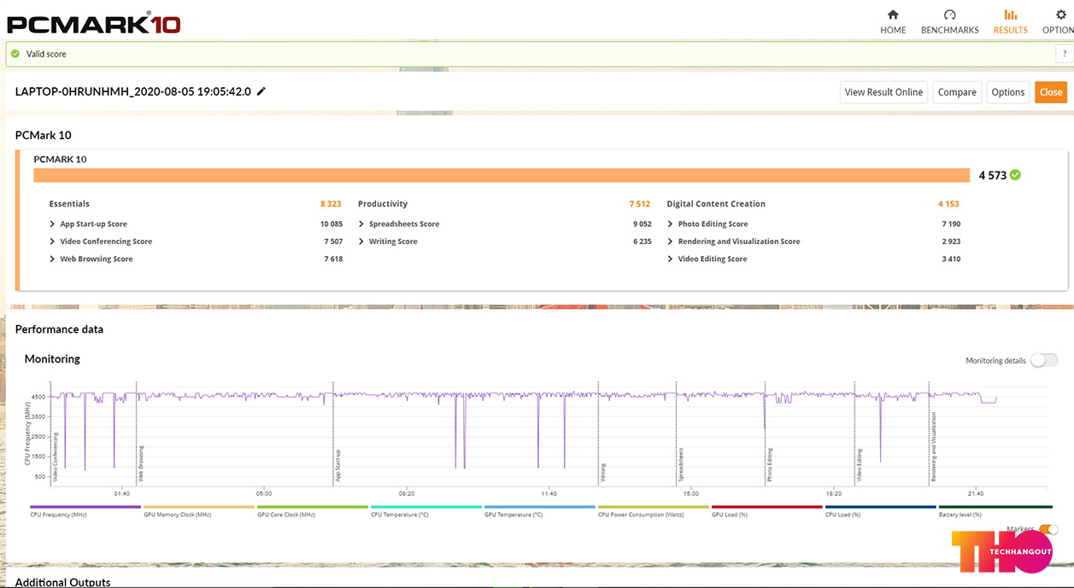Toggle GPU Load (%) legend series
Image resolution: width=1074 pixels, height=588 pixels.
(x=766, y=510)
